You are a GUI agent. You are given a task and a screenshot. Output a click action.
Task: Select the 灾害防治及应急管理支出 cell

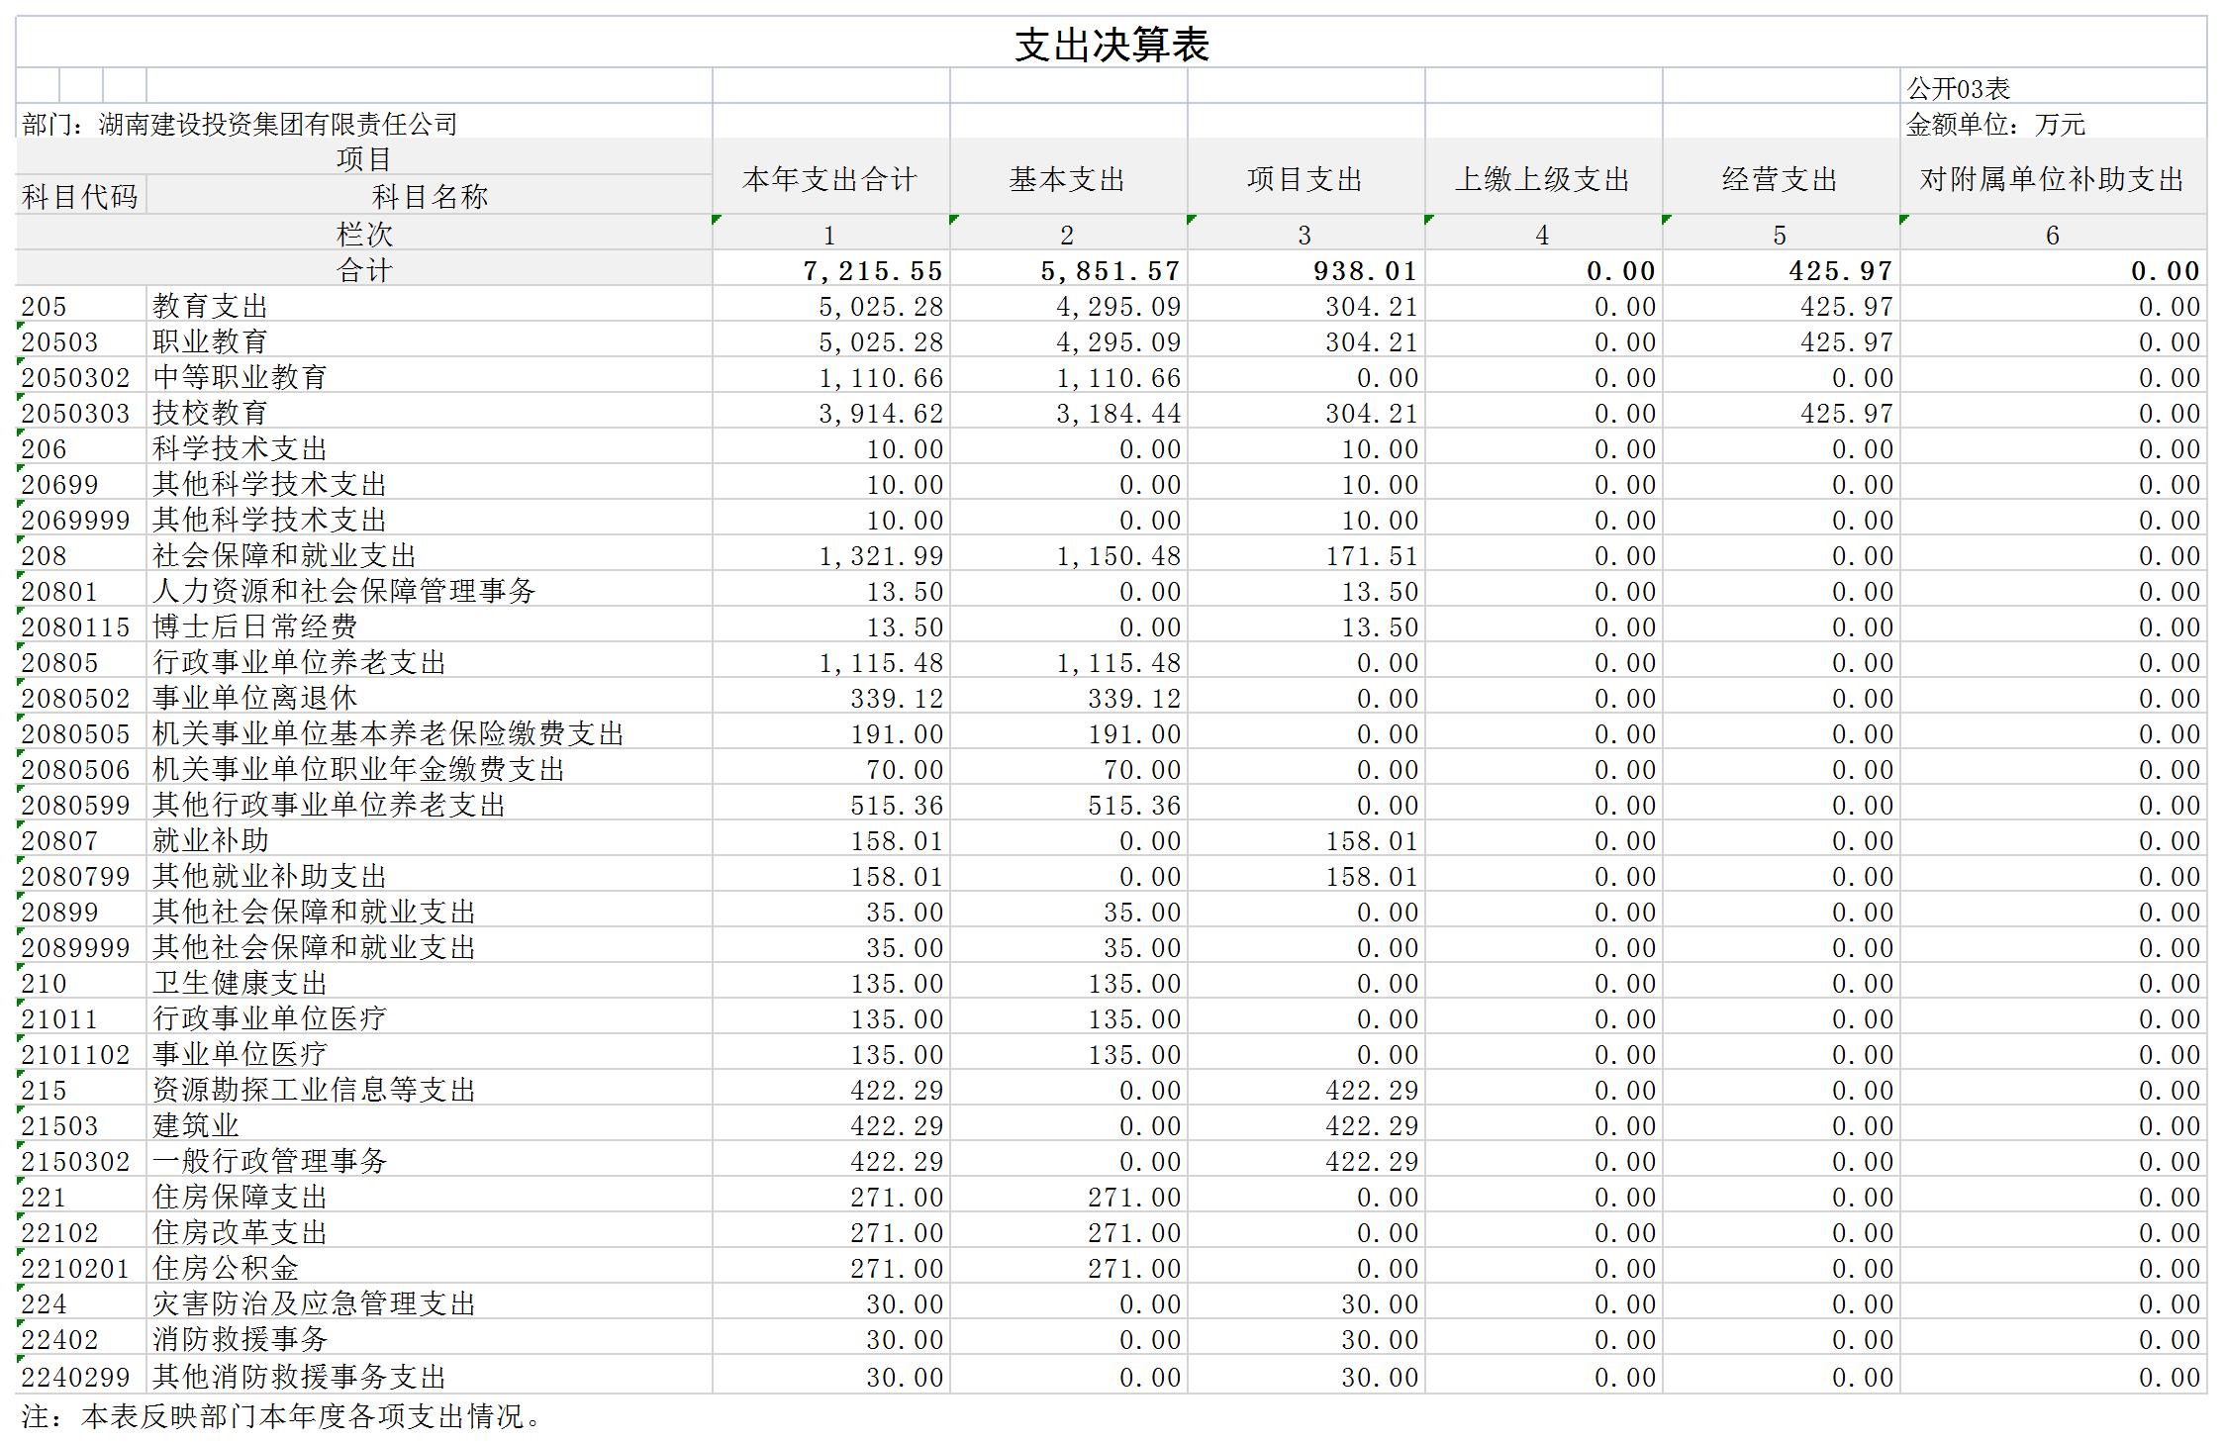pos(429,1303)
